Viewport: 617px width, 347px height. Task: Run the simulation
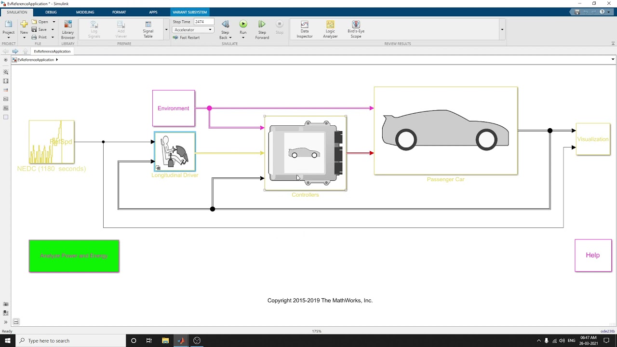(x=243, y=24)
